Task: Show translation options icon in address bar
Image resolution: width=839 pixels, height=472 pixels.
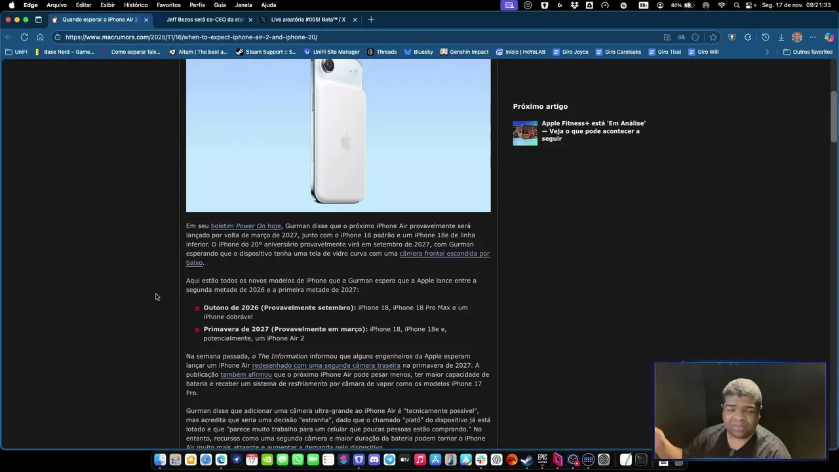Action: 681,37
